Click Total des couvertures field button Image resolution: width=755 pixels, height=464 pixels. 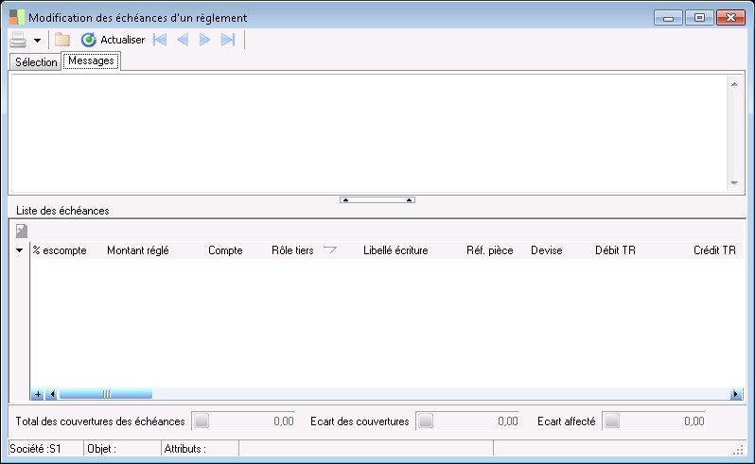tap(202, 421)
